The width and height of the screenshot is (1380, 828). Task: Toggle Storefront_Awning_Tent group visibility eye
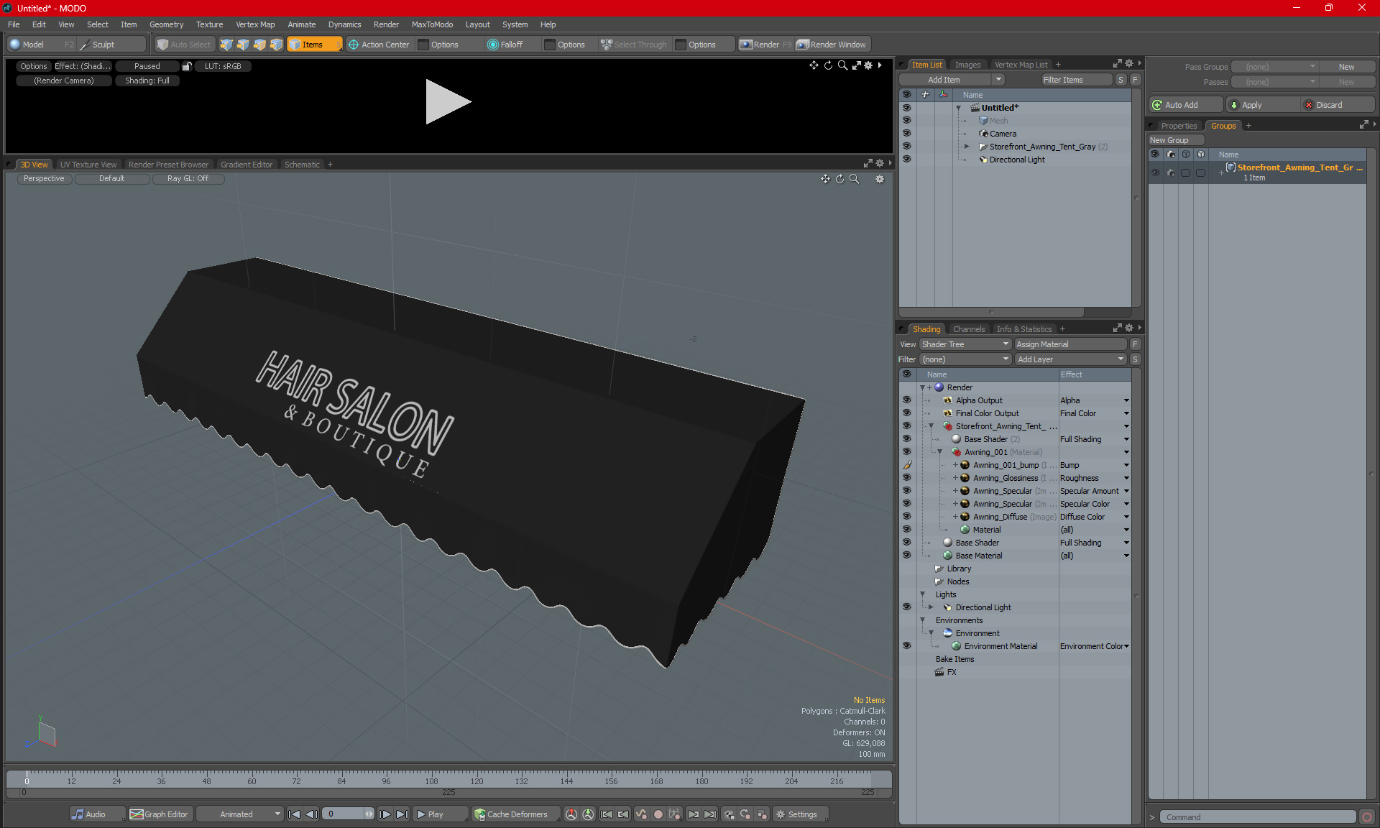[x=906, y=426]
